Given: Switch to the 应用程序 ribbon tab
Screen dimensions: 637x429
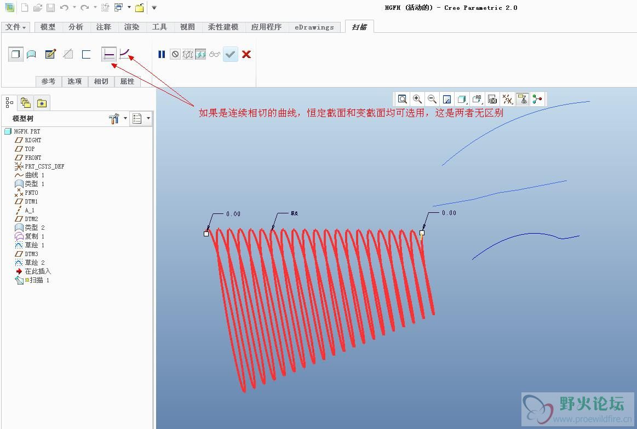Looking at the screenshot, I should [266, 27].
